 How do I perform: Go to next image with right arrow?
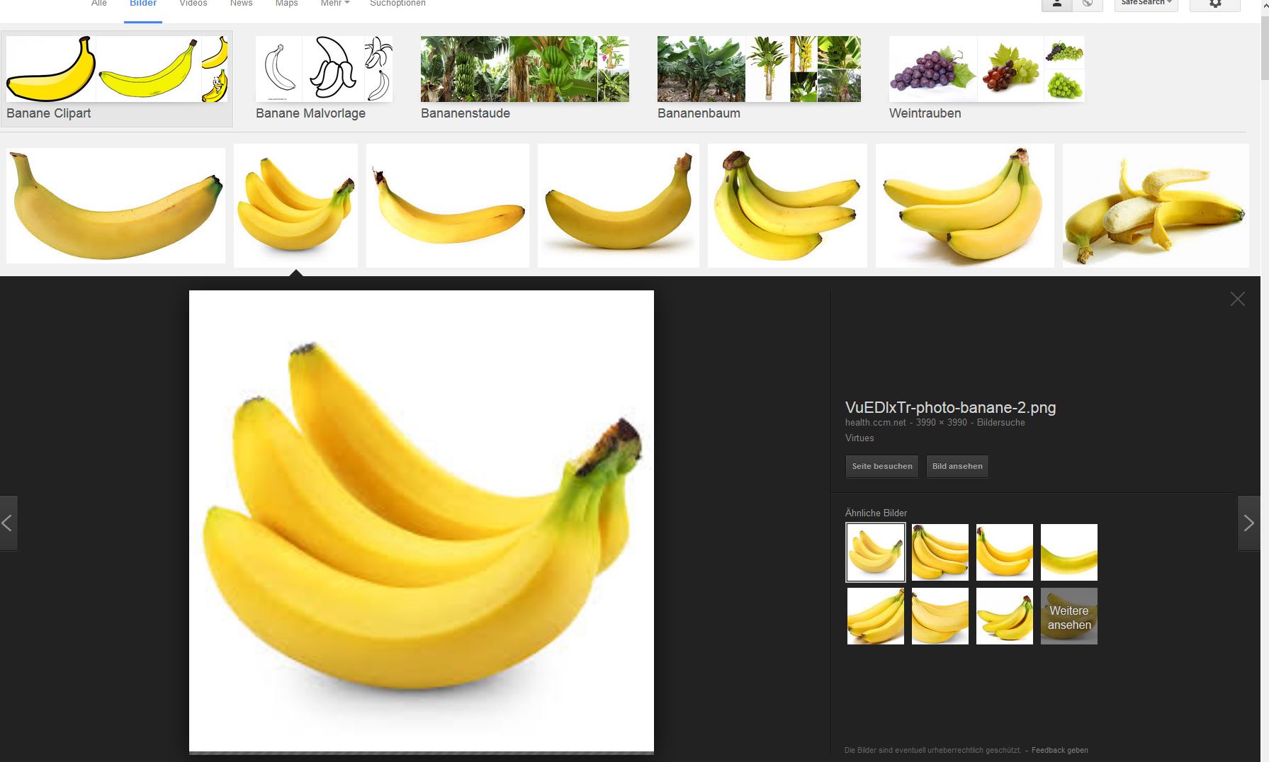[x=1248, y=523]
